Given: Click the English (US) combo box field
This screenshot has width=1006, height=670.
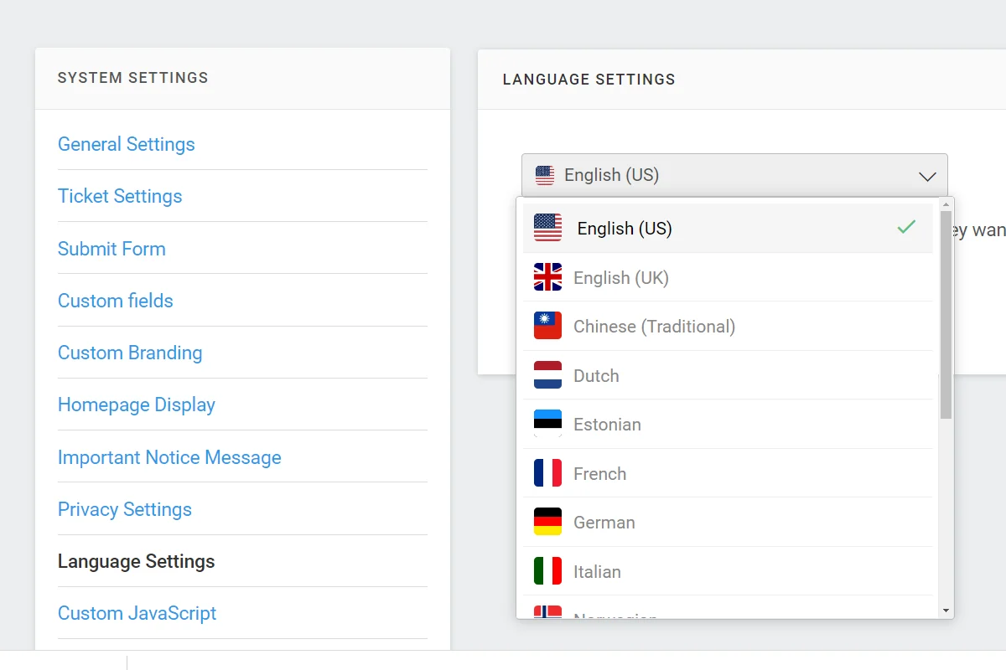Looking at the screenshot, I should tap(734, 175).
